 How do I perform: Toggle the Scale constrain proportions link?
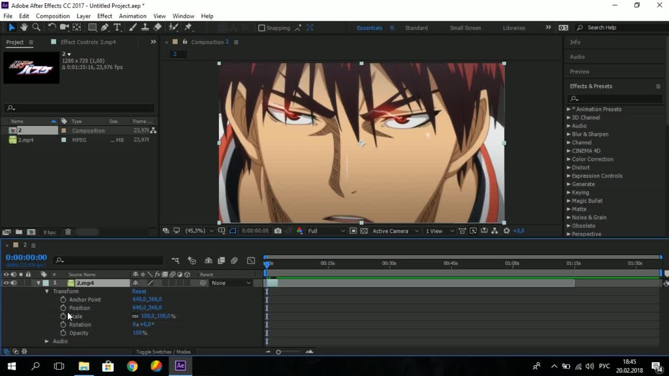135,316
